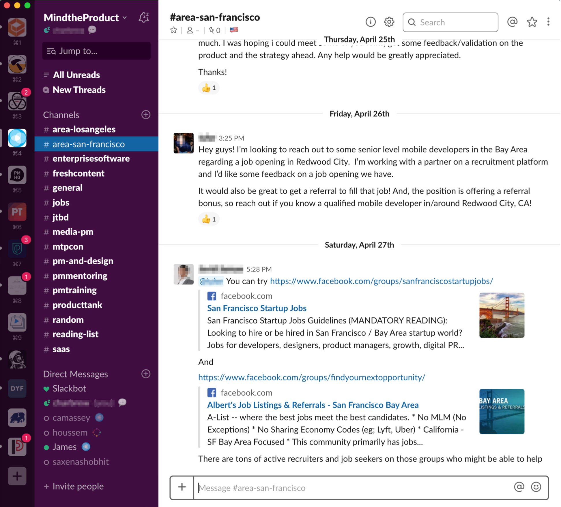Click the Invite people link
The width and height of the screenshot is (561, 507).
click(74, 486)
